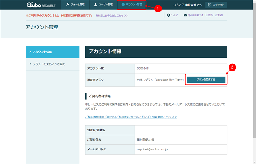Click the ログアウト button
This screenshot has height=164, width=256.
click(216, 5)
